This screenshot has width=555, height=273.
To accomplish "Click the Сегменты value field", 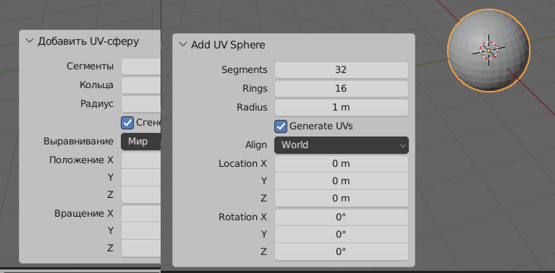I will (141, 66).
